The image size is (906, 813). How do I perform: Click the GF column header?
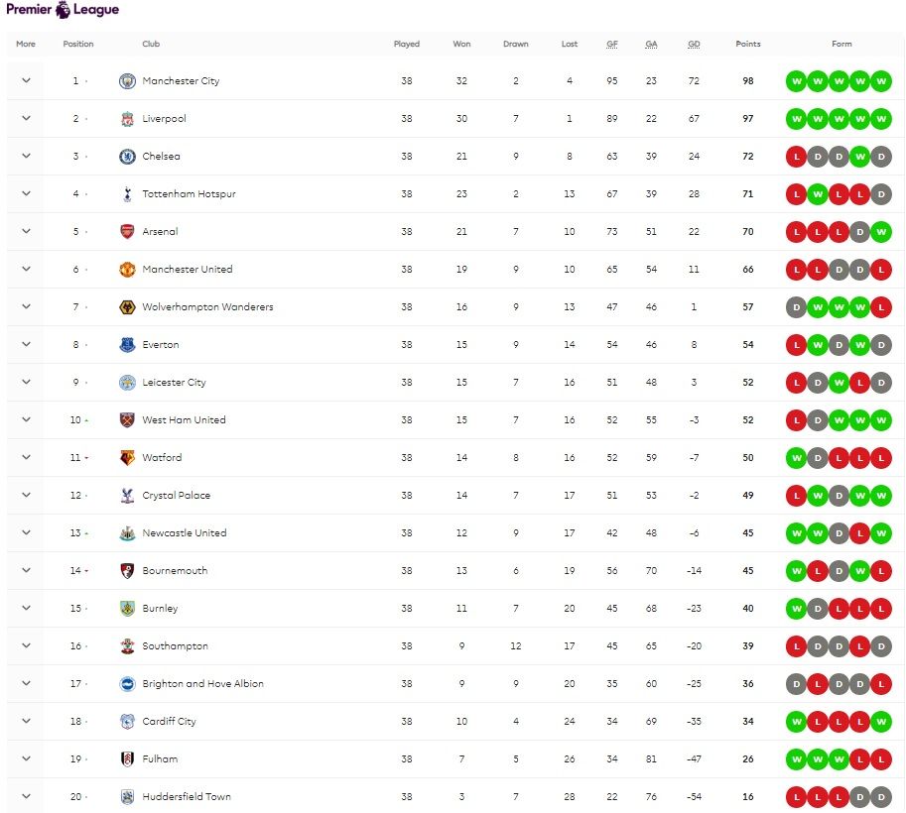pos(612,44)
